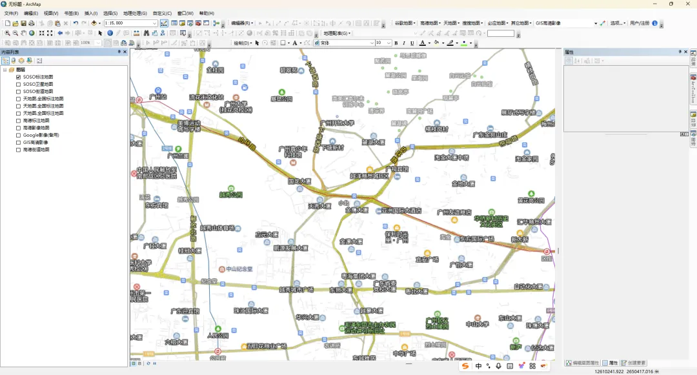
Task: Pick the marker color green-underlined swatch
Action: pyautogui.click(x=463, y=43)
